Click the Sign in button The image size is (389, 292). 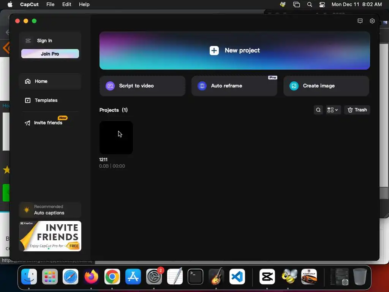[x=44, y=40]
